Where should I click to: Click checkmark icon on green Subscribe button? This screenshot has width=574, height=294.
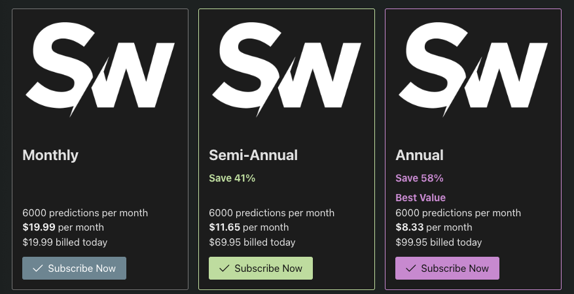[224, 269]
